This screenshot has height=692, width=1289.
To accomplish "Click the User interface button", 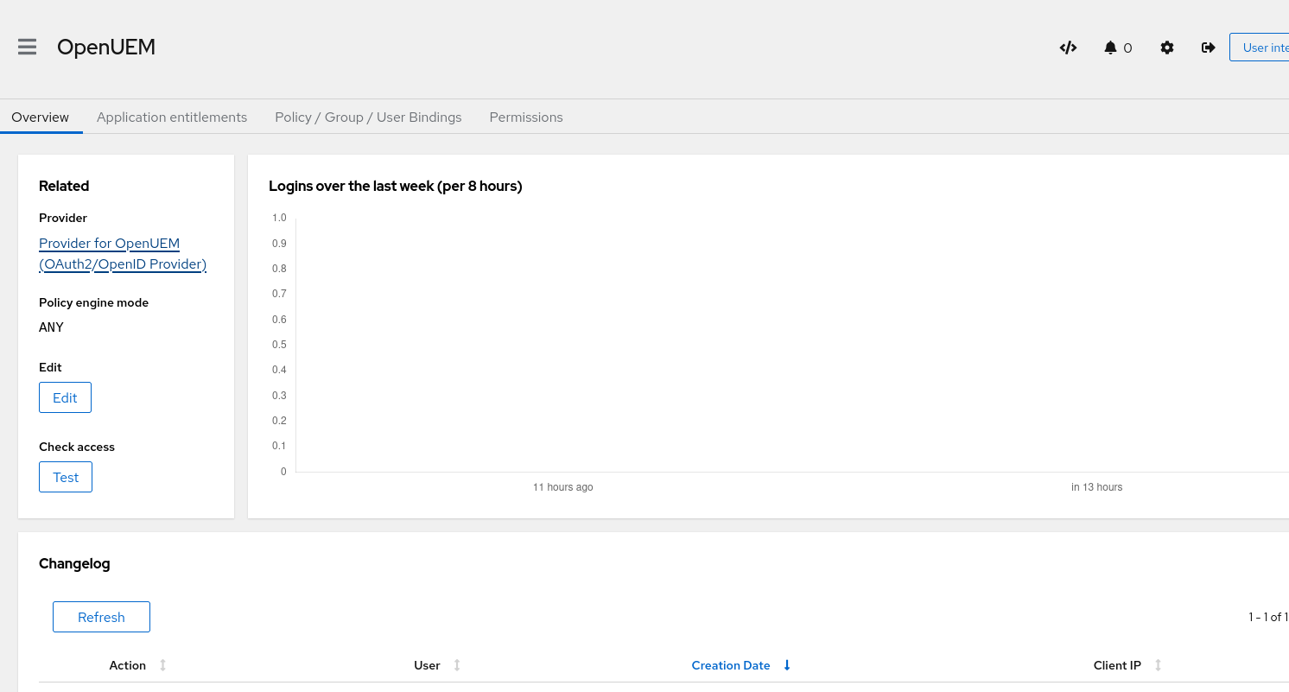I will point(1260,48).
